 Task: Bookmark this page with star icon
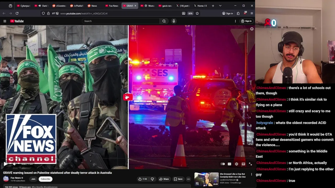(197, 13)
